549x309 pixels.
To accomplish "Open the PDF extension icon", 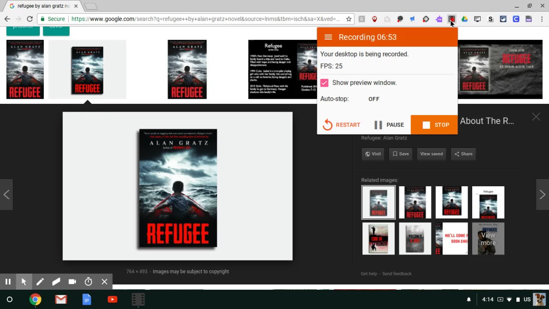I will tap(529, 19).
